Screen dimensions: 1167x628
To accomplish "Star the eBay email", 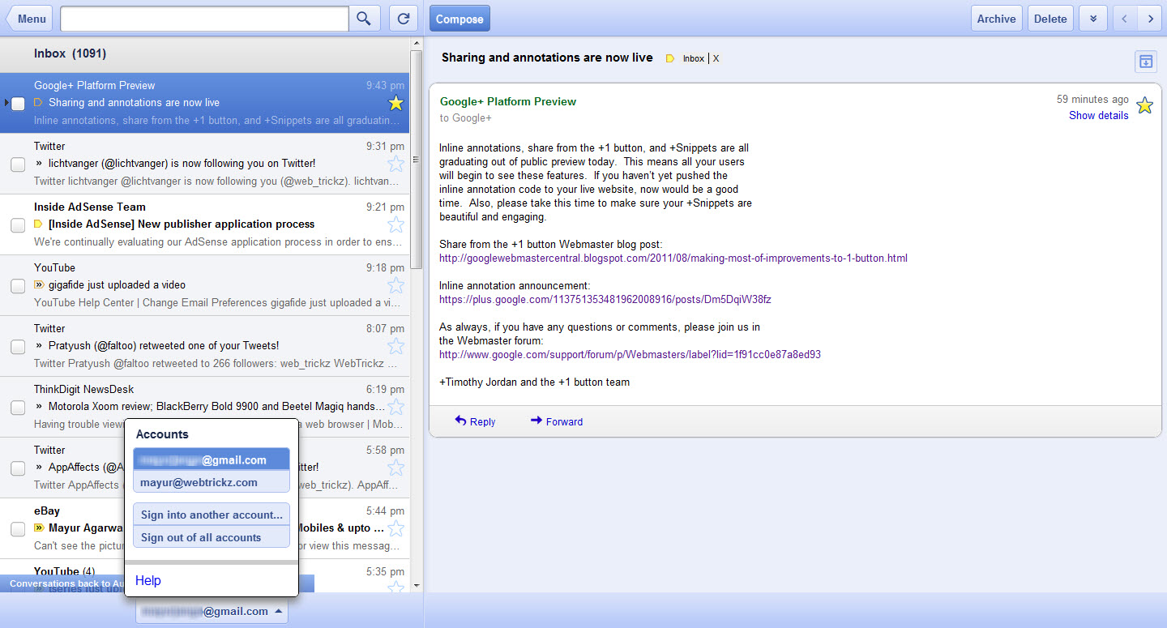I will click(395, 528).
